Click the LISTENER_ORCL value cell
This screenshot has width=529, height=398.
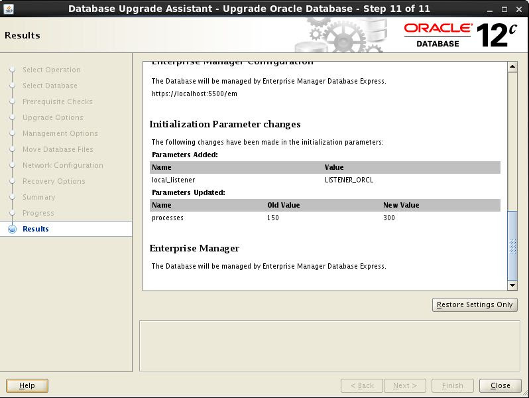(x=349, y=180)
